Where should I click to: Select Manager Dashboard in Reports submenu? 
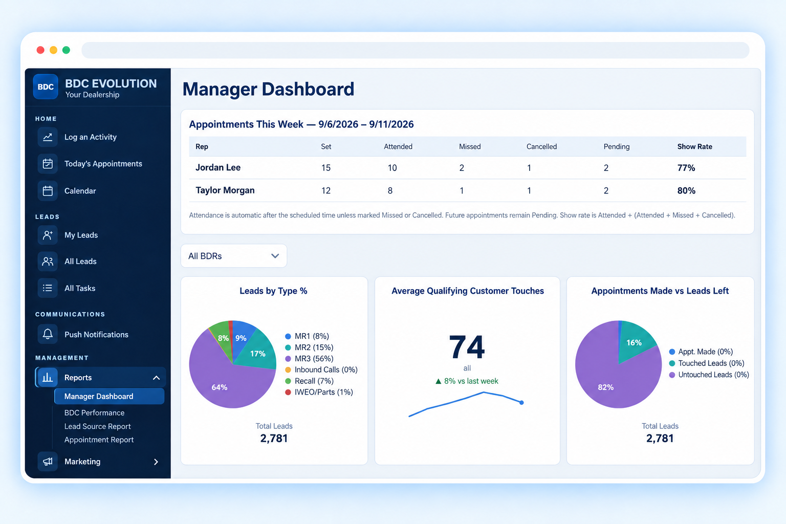[x=109, y=396]
